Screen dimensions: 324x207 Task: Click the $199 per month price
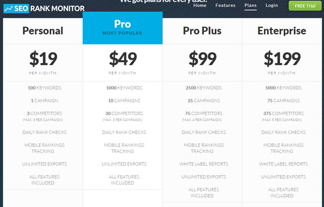(x=282, y=62)
